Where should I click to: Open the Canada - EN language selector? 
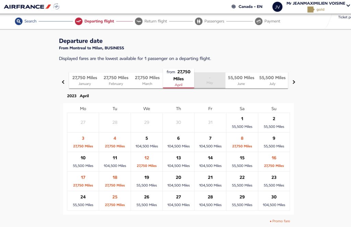tap(250, 7)
